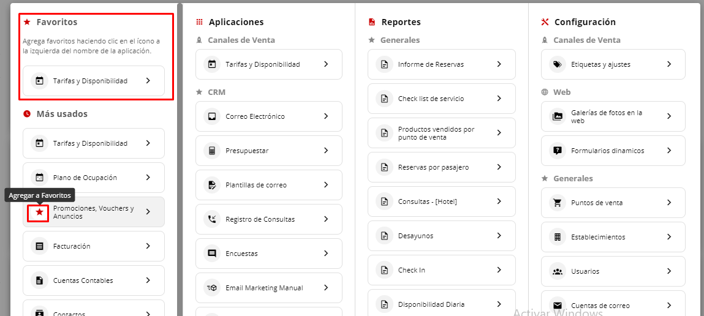This screenshot has height=316, width=704.
Task: Expand the chevron beside Encuestas
Action: coord(326,254)
